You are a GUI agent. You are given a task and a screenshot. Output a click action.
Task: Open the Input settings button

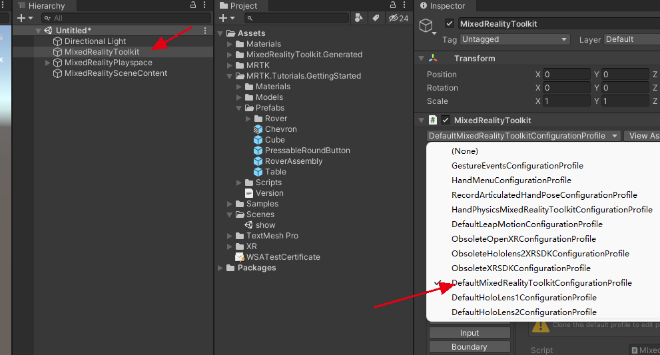coord(470,332)
